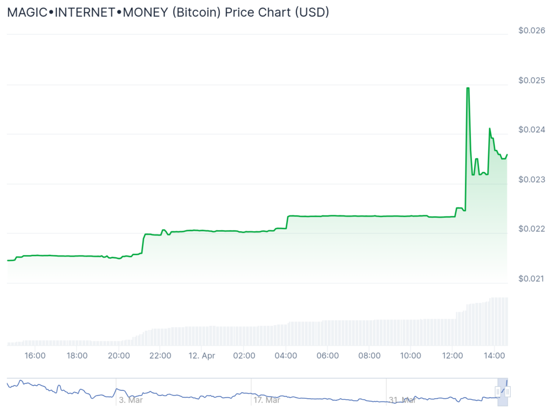
Task: Click the left range navigator handle
Action: 498,391
